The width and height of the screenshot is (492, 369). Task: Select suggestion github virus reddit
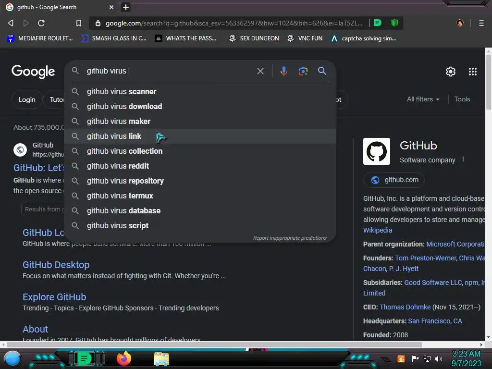click(200, 166)
